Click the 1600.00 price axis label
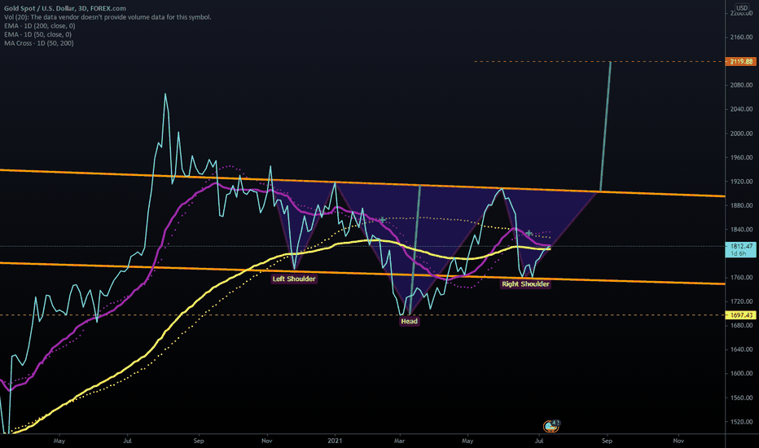759x448 pixels. pyautogui.click(x=742, y=373)
